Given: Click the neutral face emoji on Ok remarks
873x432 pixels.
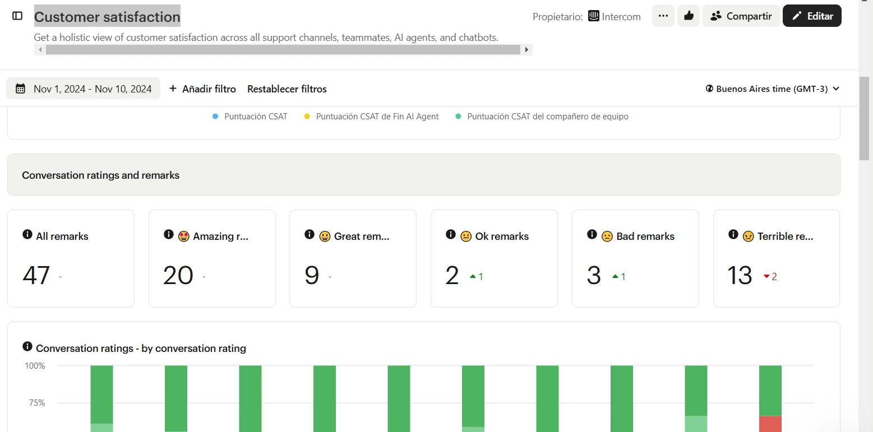Looking at the screenshot, I should point(466,236).
